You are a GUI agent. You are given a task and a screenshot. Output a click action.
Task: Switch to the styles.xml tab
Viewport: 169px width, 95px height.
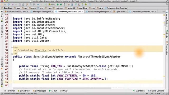coord(120,12)
